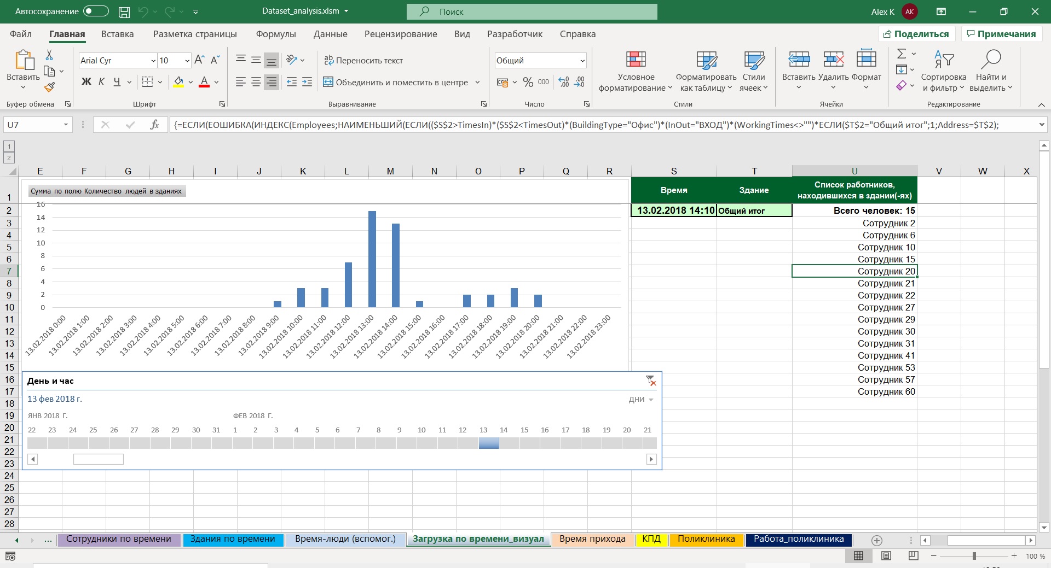Decrease indent icon
The height and width of the screenshot is (568, 1051).
(292, 82)
